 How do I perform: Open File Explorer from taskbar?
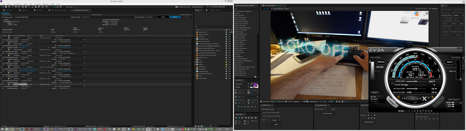pos(7,129)
